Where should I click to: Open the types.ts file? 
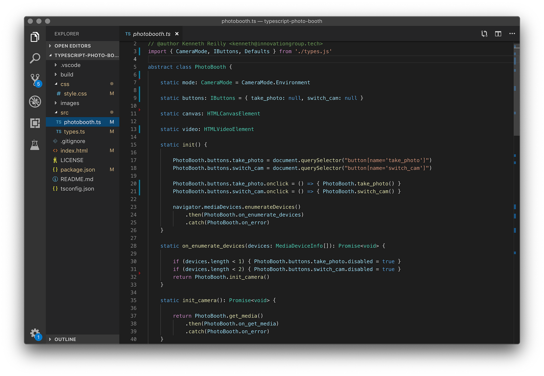point(74,132)
